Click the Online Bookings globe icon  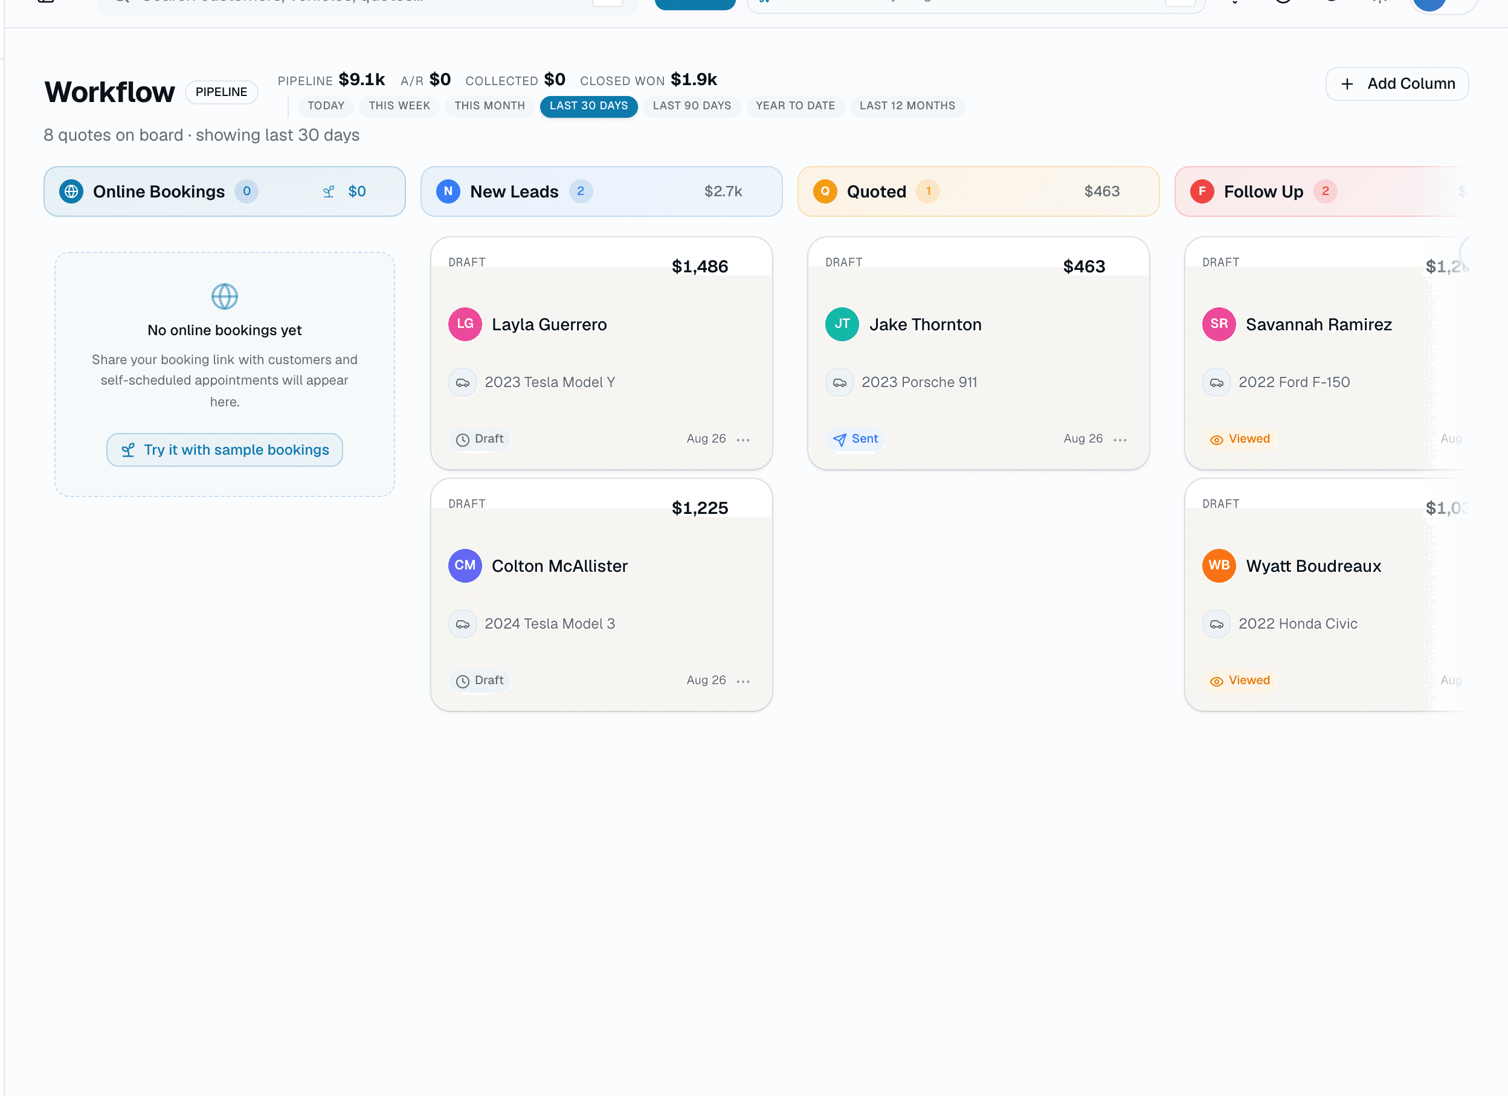pos(71,191)
